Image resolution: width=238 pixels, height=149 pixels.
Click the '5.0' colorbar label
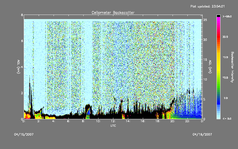pos(226,98)
